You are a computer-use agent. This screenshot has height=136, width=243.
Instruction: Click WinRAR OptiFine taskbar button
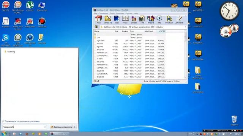tap(60, 134)
